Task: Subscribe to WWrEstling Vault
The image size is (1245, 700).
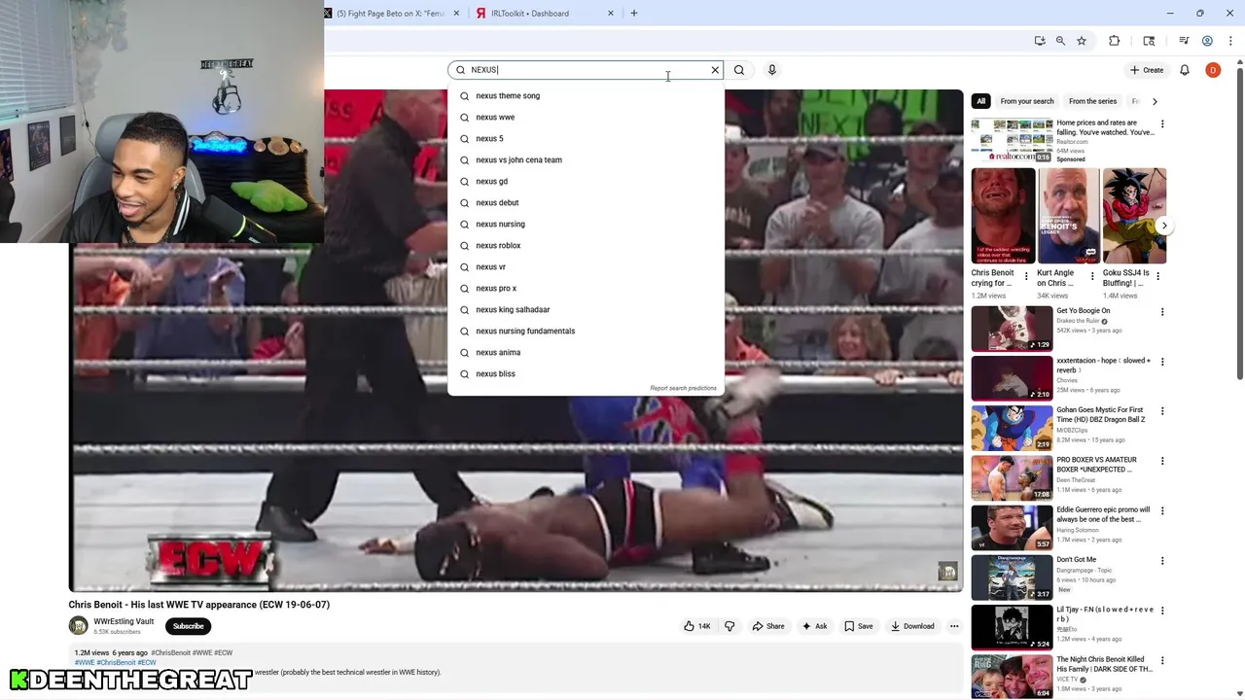Action: (x=189, y=626)
